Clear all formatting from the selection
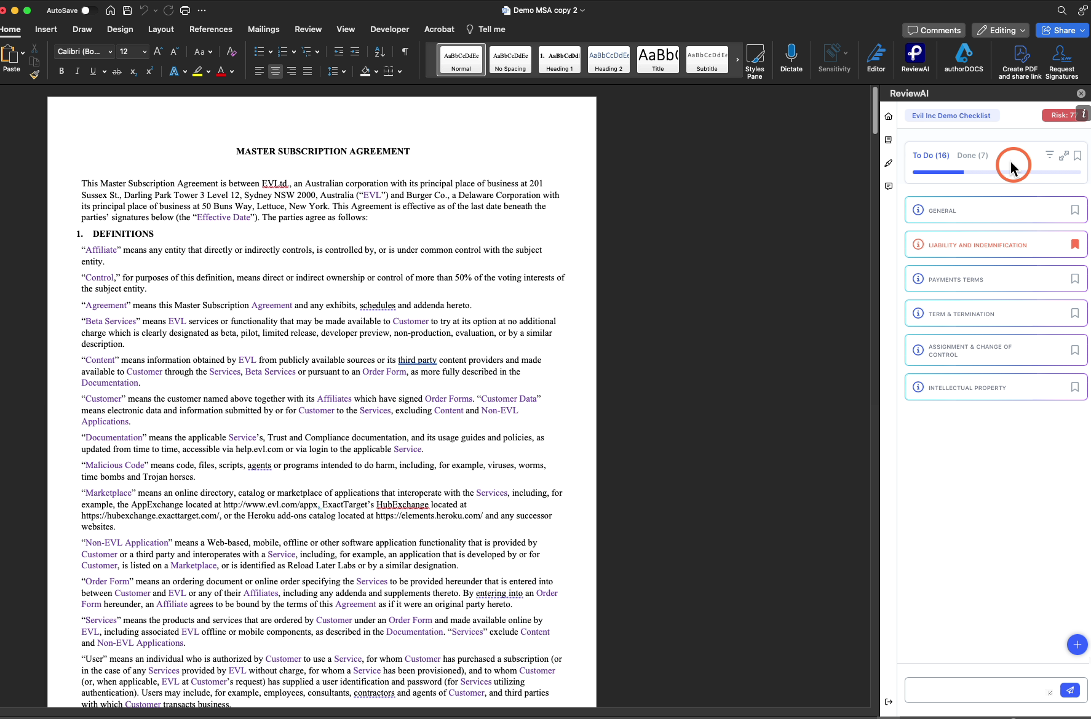Viewport: 1091px width, 719px height. [231, 52]
